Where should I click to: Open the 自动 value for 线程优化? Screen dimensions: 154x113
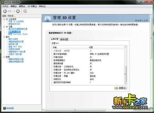[92, 79]
